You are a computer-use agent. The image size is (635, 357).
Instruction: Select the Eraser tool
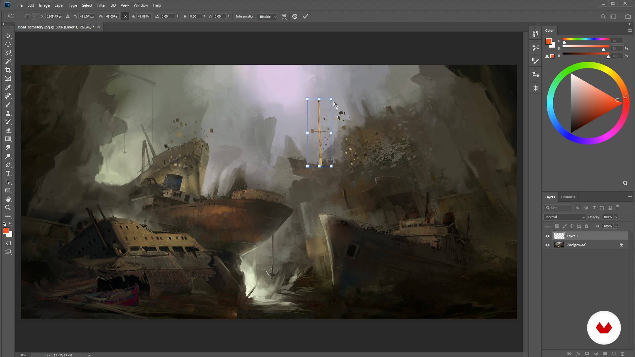(x=8, y=130)
